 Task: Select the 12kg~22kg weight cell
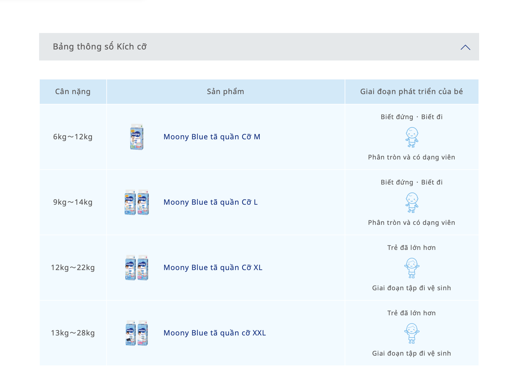click(x=73, y=268)
